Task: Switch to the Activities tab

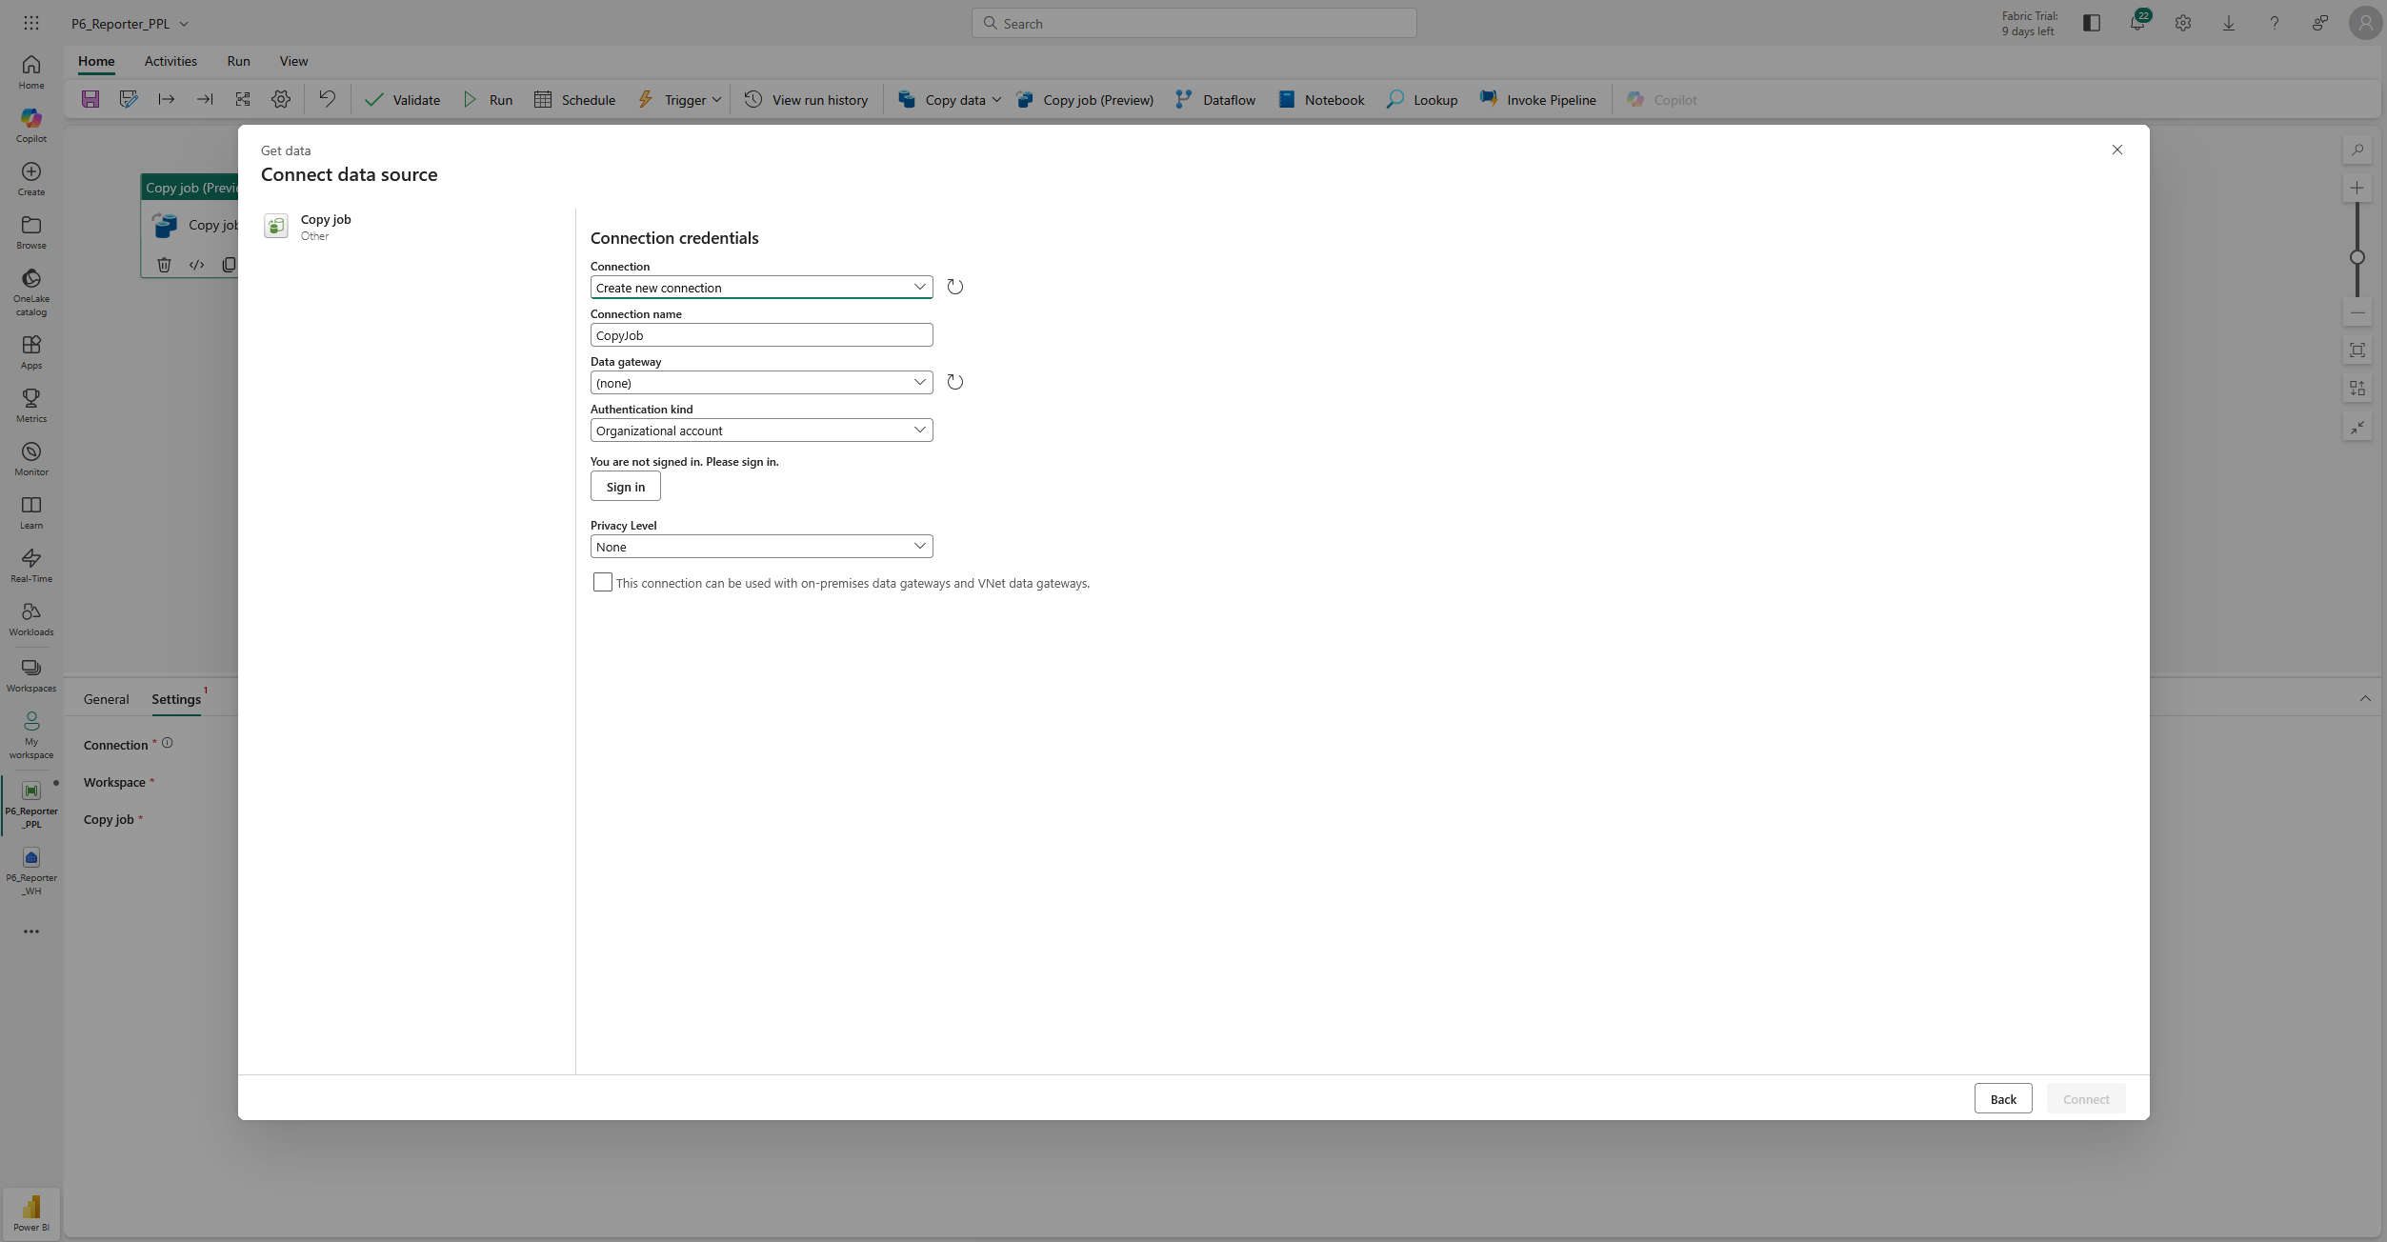Action: coord(170,60)
